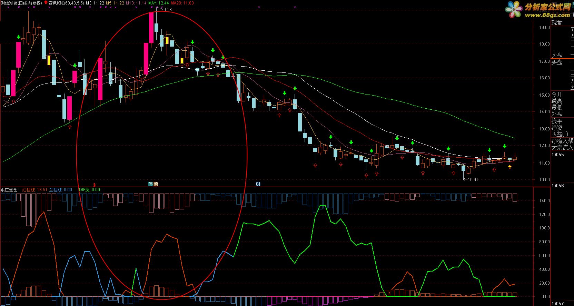This screenshot has width=574, height=306.
Task: Click the M5: 11.22 moving average label
Action: tap(115, 3)
